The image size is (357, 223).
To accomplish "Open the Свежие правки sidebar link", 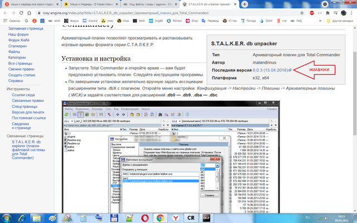I will [x=21, y=69].
